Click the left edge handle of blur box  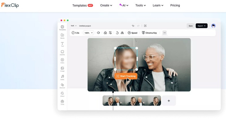(115, 59)
